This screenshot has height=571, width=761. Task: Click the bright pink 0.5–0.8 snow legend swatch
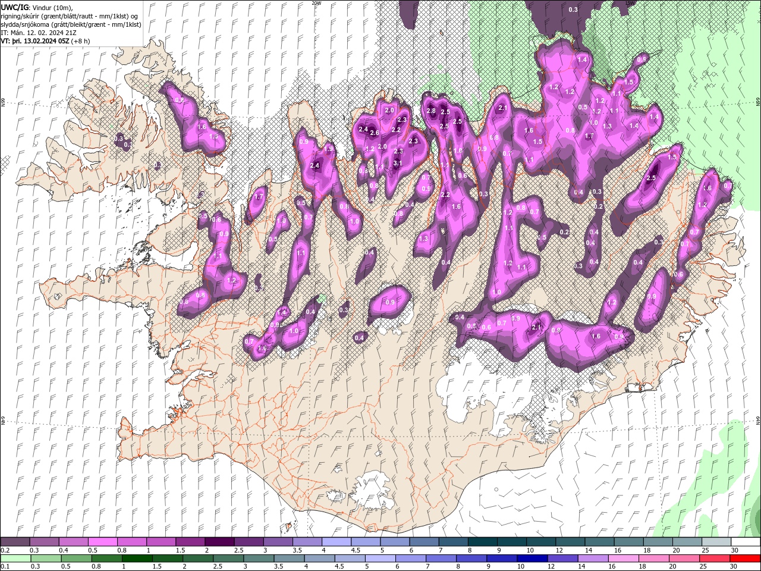(102, 542)
